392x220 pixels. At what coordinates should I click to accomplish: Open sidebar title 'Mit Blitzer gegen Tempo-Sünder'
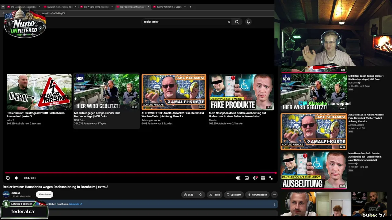coord(366,78)
